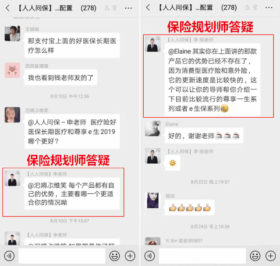Open Elaine's avatar profile

click(x=152, y=129)
